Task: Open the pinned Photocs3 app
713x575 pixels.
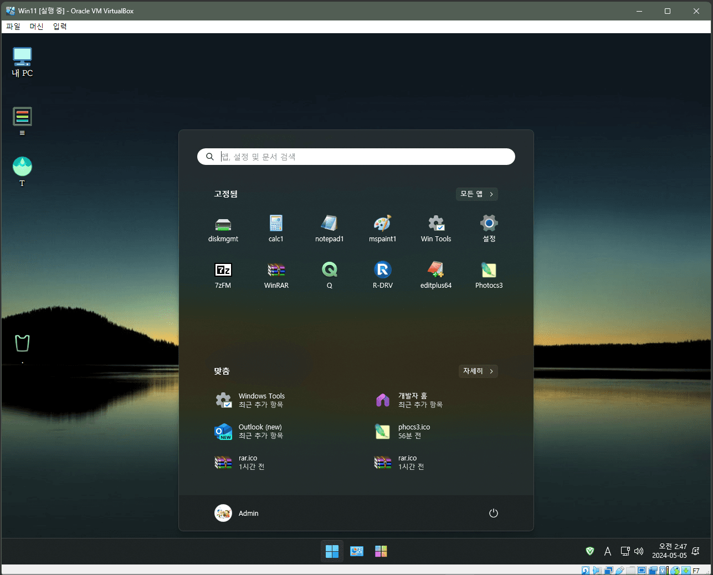Action: 489,276
